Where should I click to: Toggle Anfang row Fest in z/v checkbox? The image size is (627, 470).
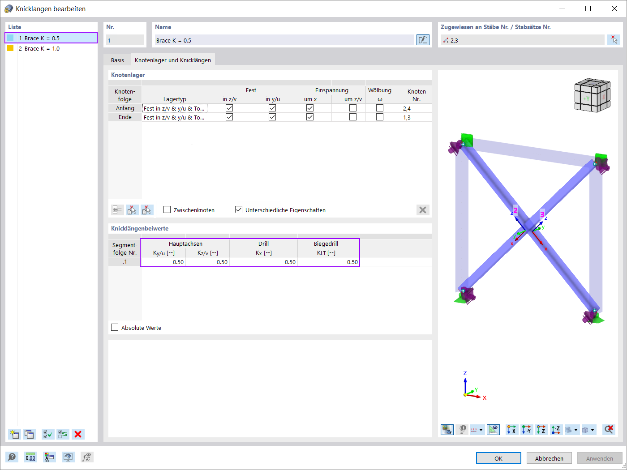point(229,108)
